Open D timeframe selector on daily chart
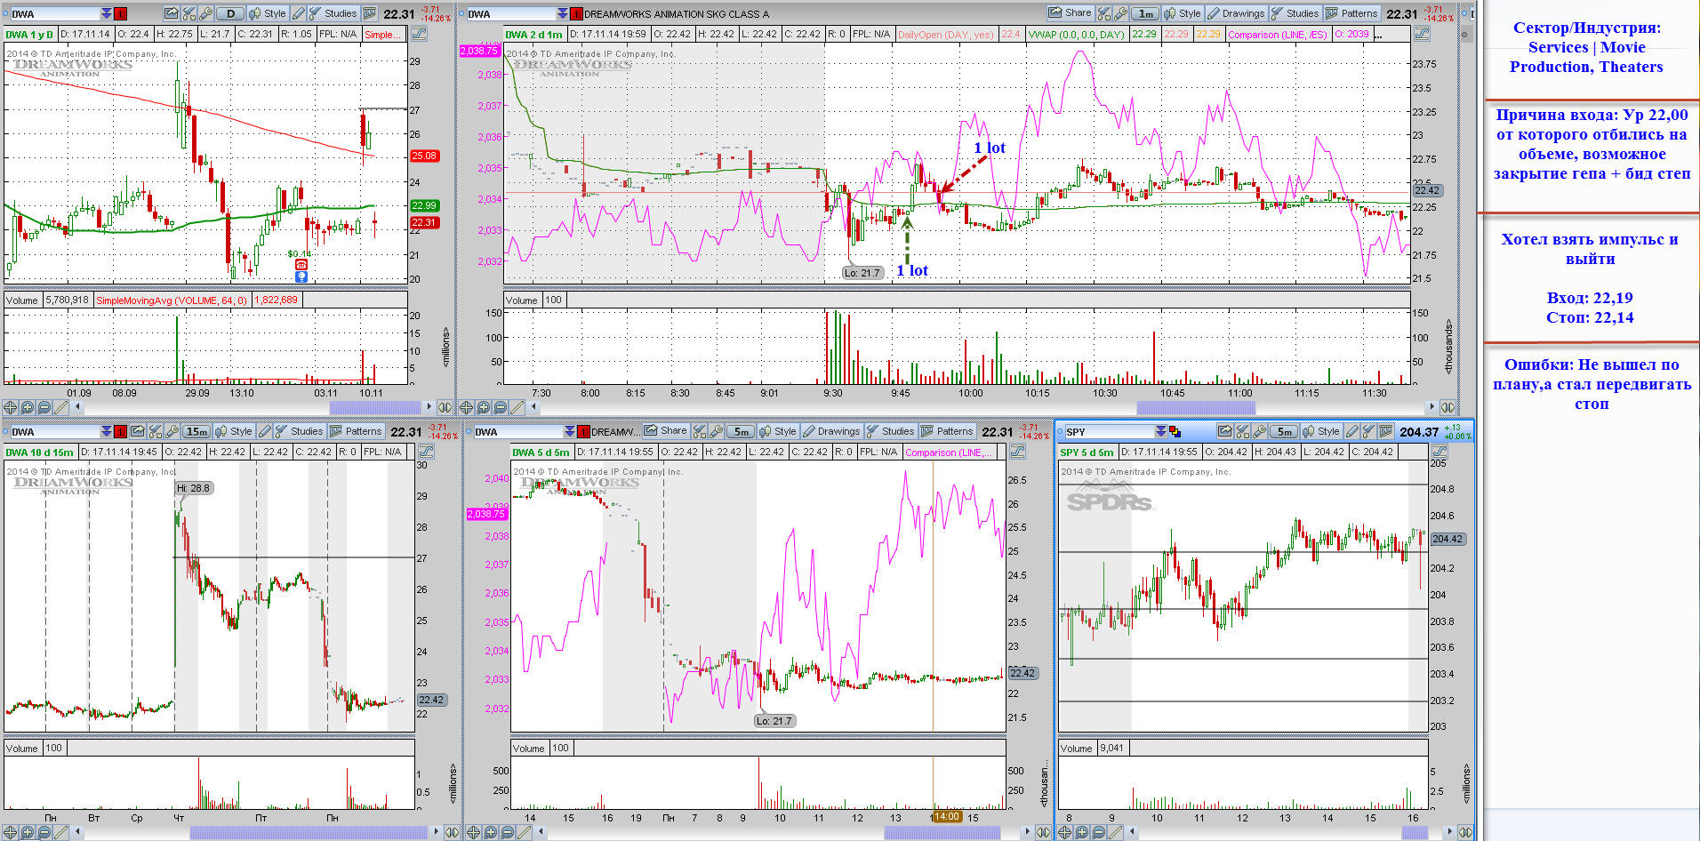Screen dimensions: 1700x841 [x=230, y=13]
